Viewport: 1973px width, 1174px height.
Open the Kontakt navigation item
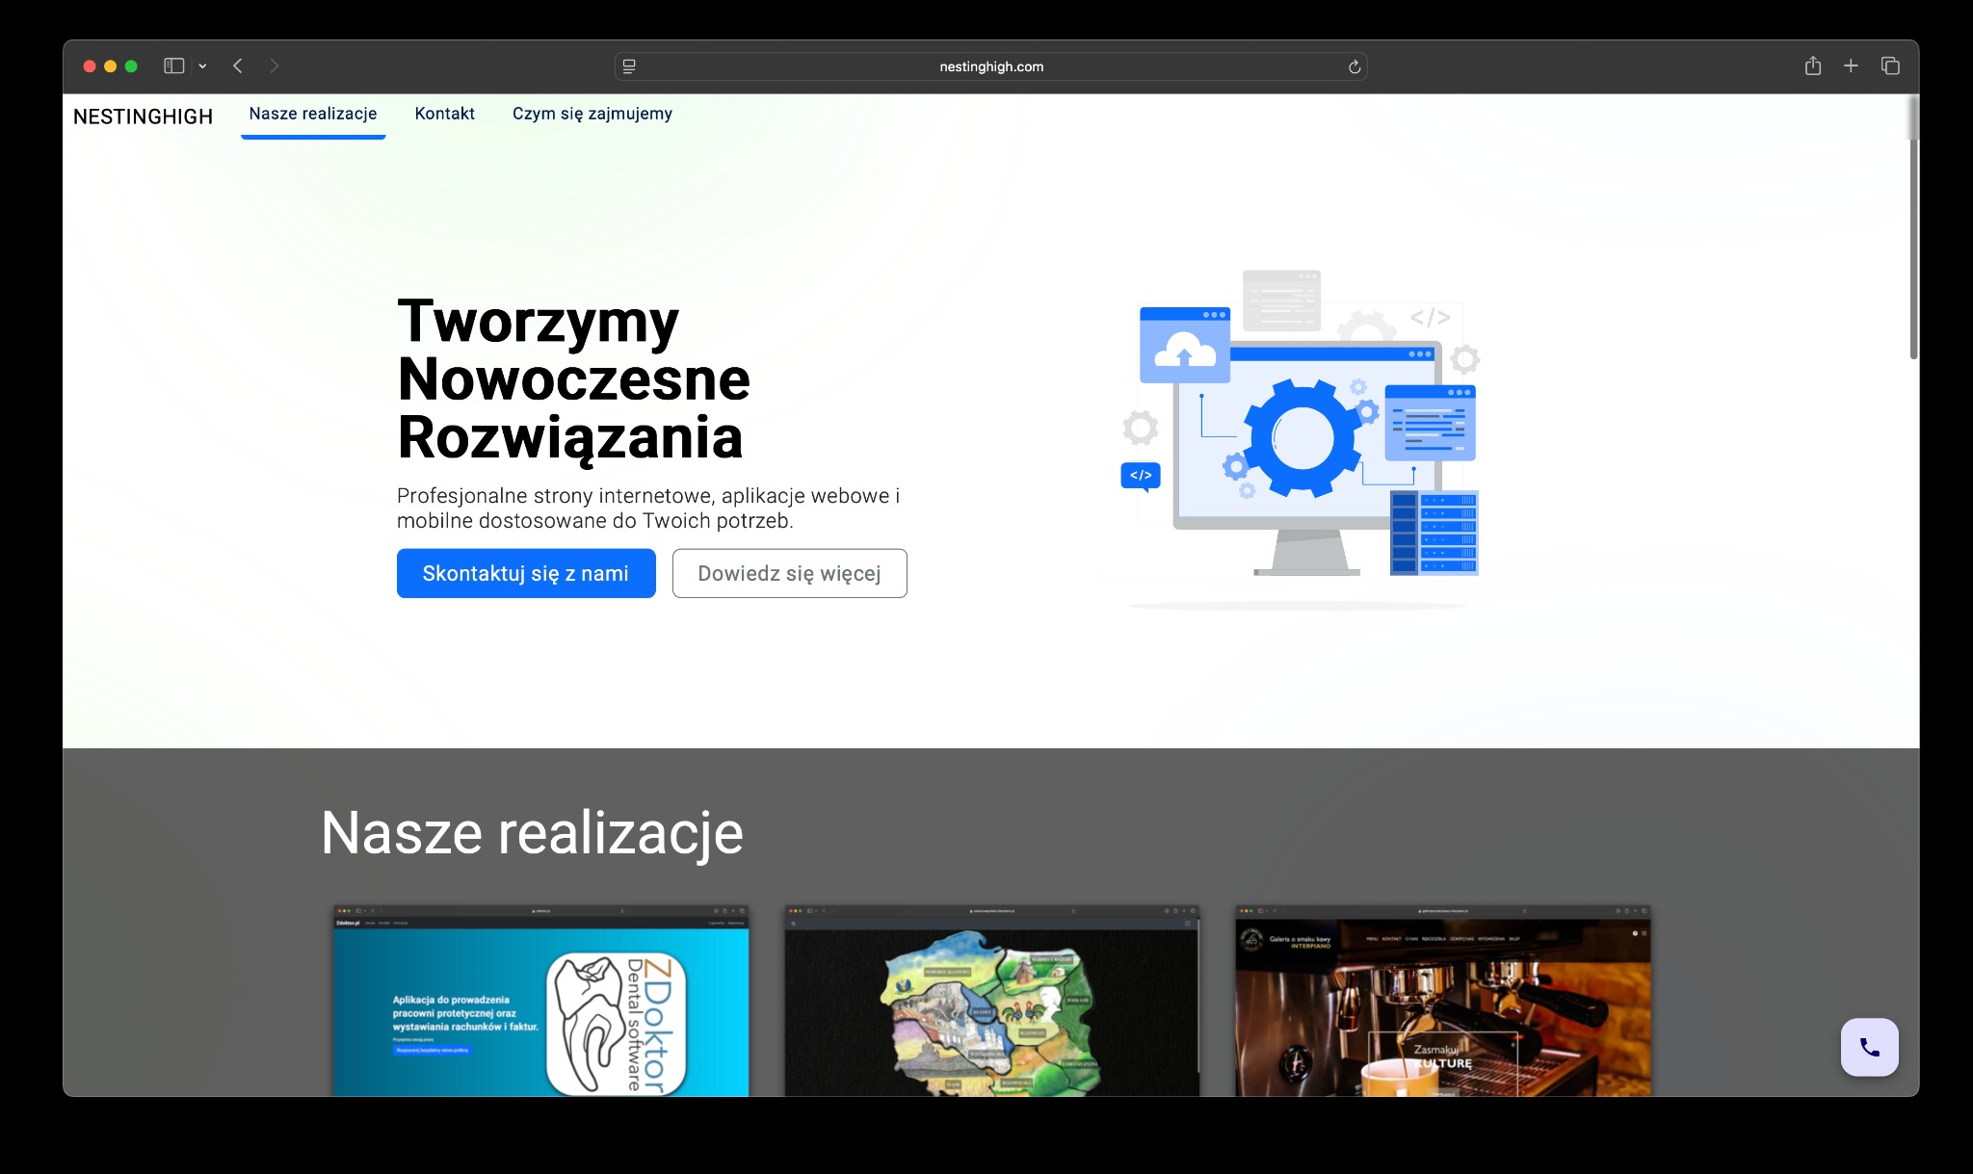tap(444, 114)
